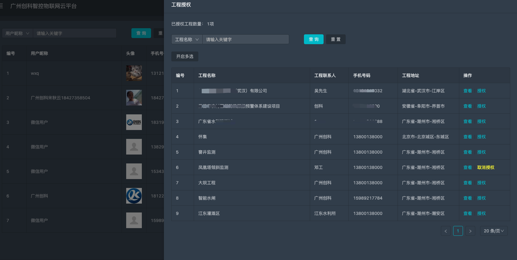Click the 工程授权 panel title
The height and width of the screenshot is (260, 517).
181,5
